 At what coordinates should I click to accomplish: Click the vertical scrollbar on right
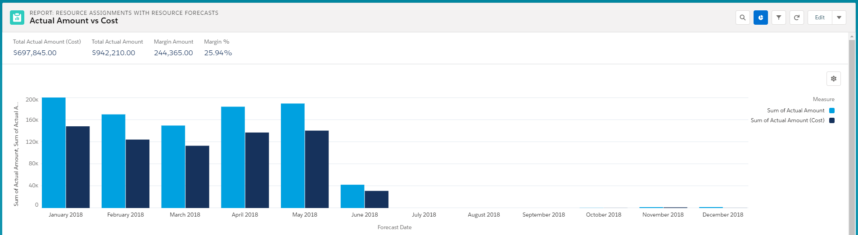coord(851,135)
